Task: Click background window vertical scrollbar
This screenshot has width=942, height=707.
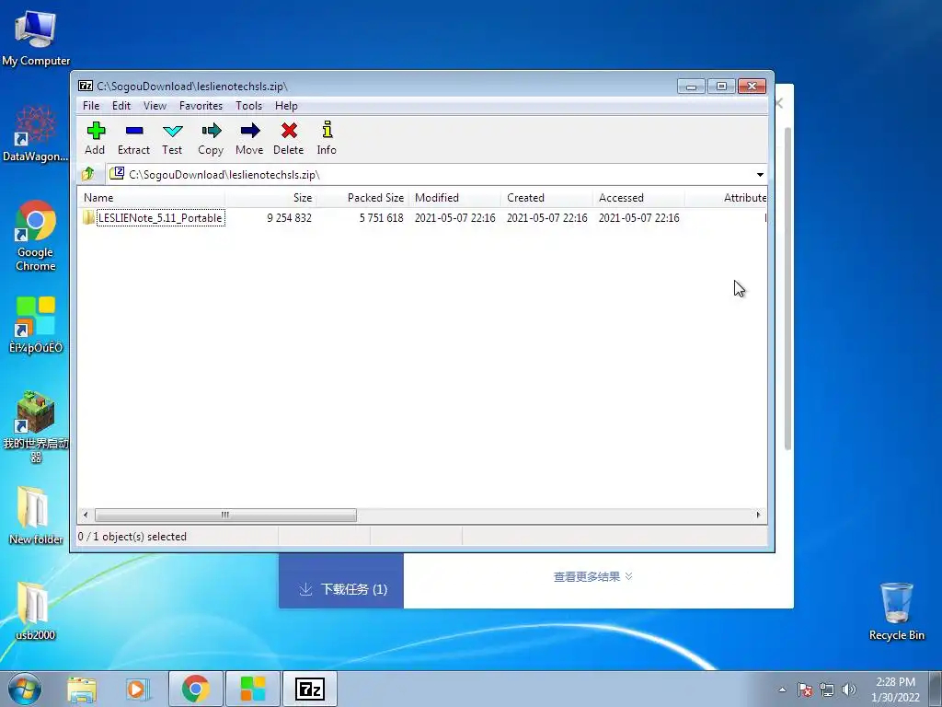Action: point(787,288)
